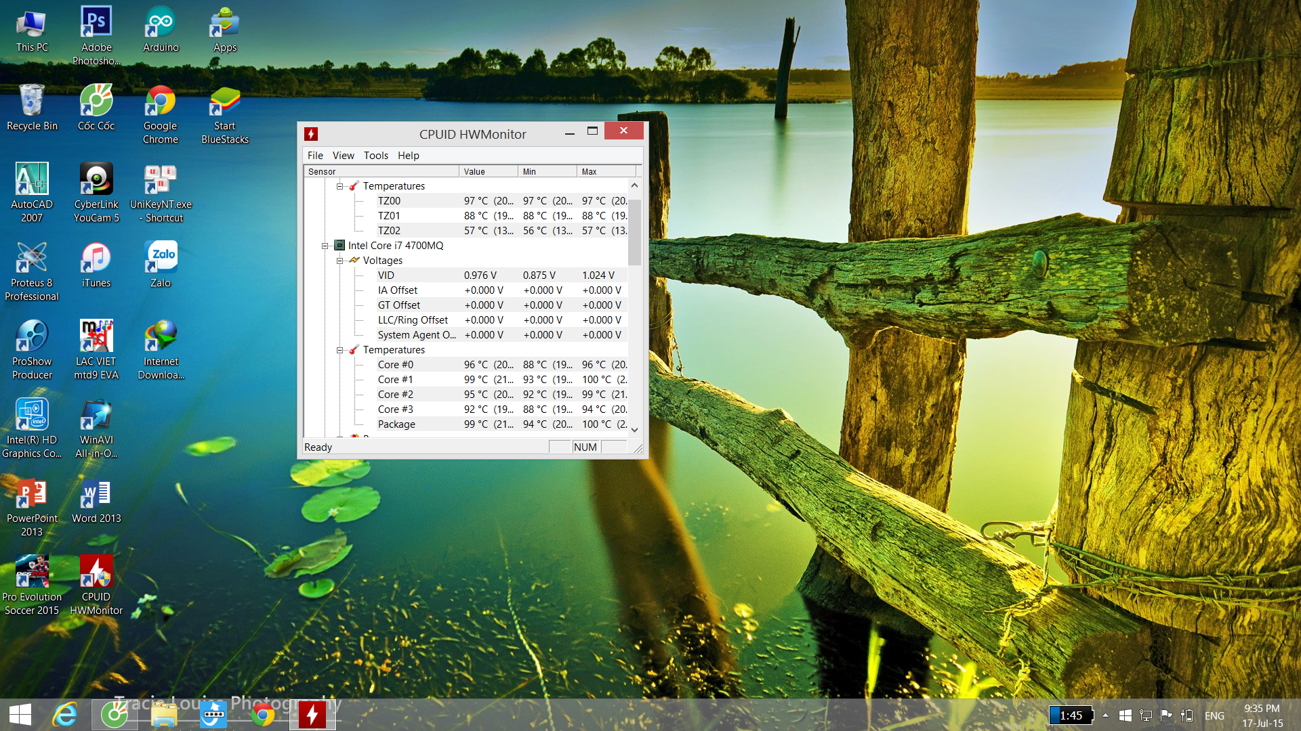Click the scrollbar up arrow in HWMonitor
Viewport: 1301px width, 731px height.
point(634,185)
